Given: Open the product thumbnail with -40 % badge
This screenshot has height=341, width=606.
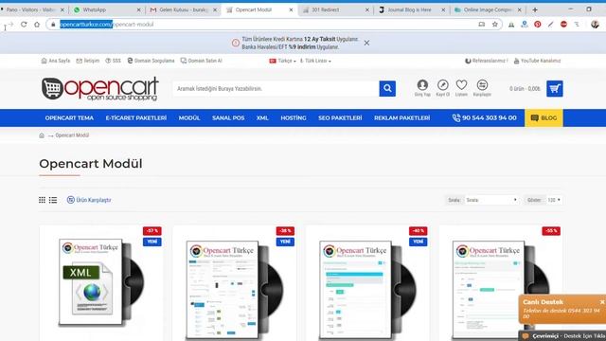Looking at the screenshot, I should coord(367,290).
